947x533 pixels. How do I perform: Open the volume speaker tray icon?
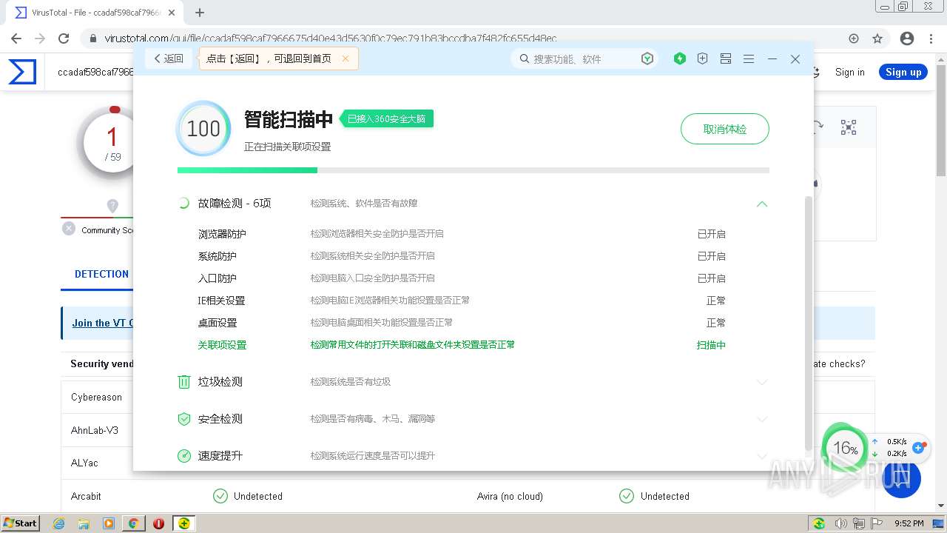tap(841, 523)
